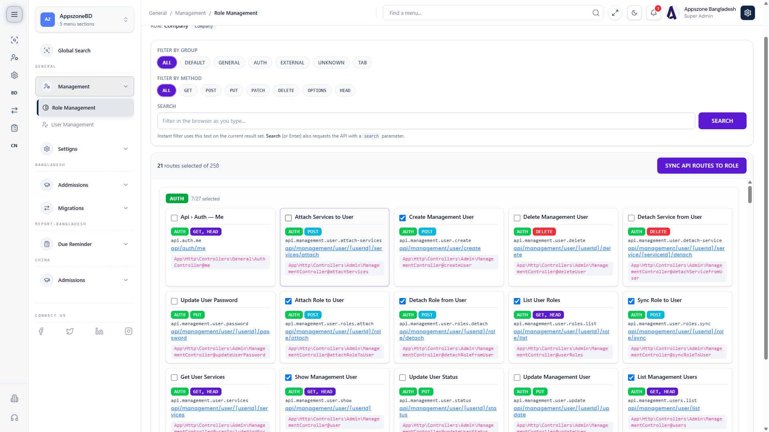Screen dimensions: 769x432
Task: Collapse the Management menu chevron
Action: (x=126, y=86)
